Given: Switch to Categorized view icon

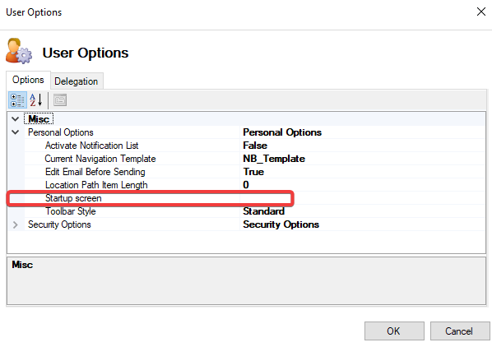Looking at the screenshot, I should point(17,100).
